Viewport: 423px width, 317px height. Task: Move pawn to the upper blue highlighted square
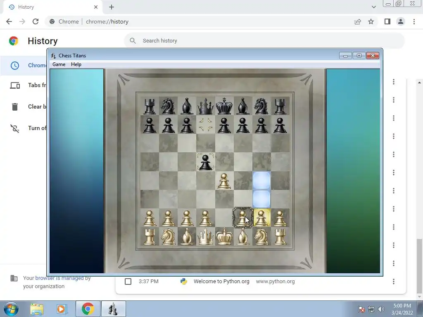(261, 181)
